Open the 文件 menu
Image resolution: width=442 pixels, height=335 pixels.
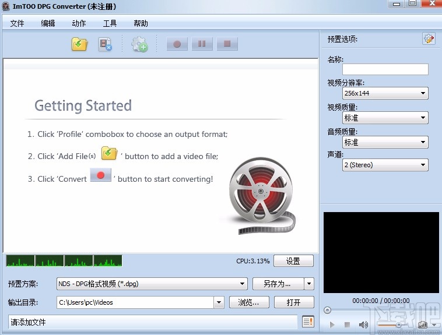pos(17,23)
